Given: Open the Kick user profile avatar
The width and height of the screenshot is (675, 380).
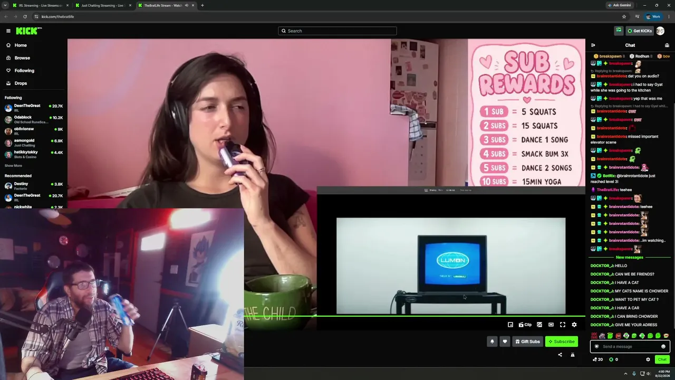Looking at the screenshot, I should click(x=660, y=31).
